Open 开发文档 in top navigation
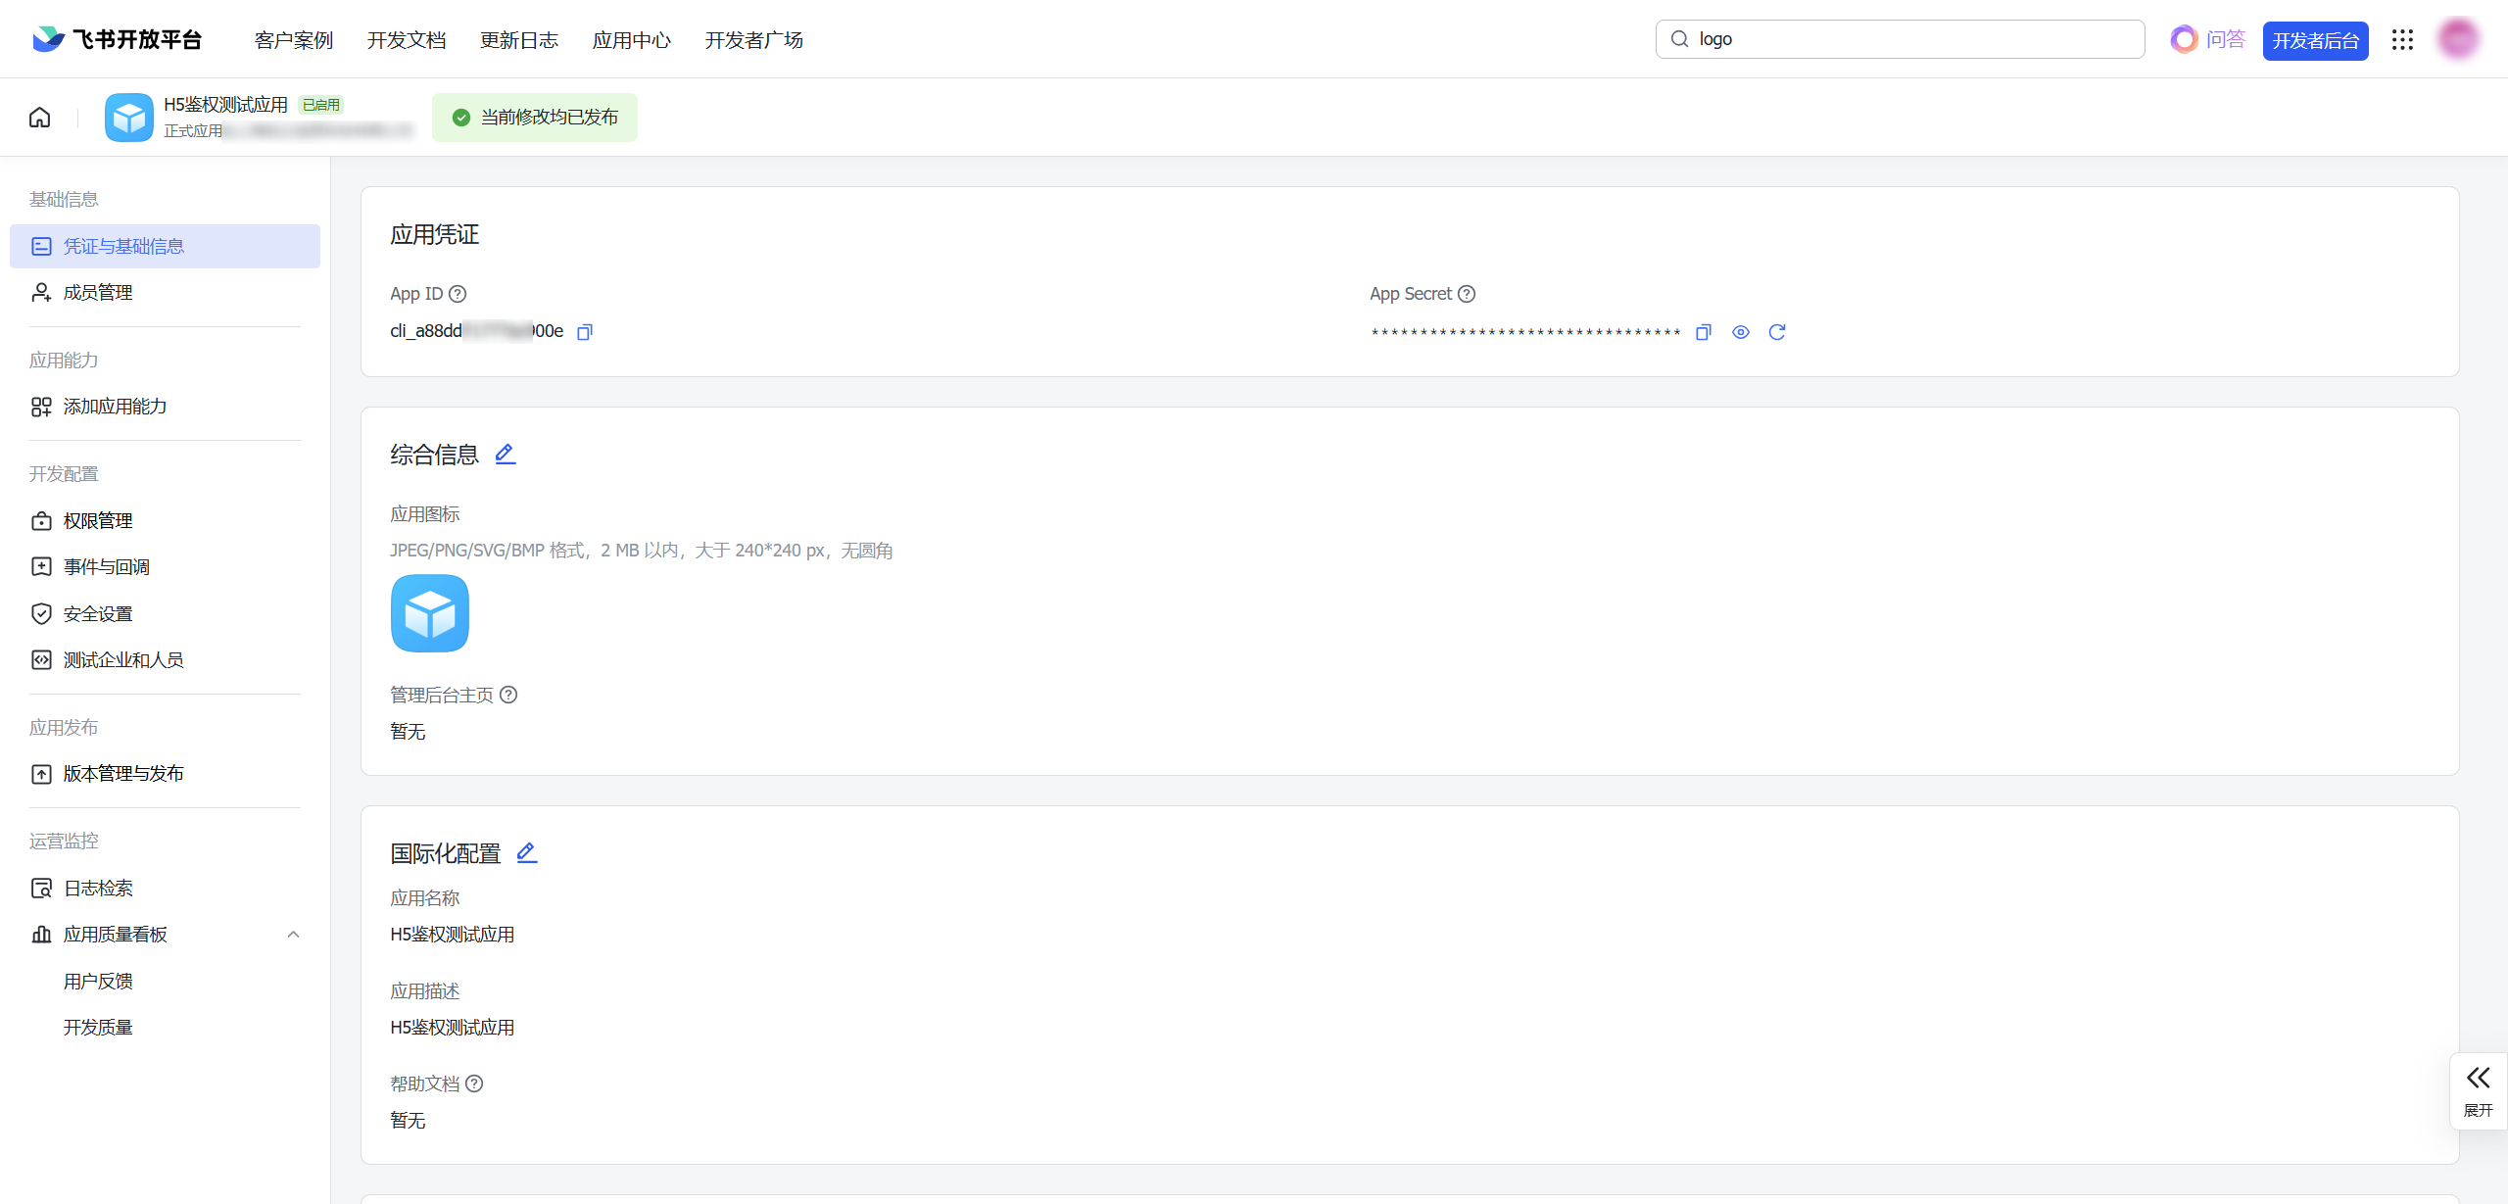2508x1204 pixels. click(x=407, y=40)
